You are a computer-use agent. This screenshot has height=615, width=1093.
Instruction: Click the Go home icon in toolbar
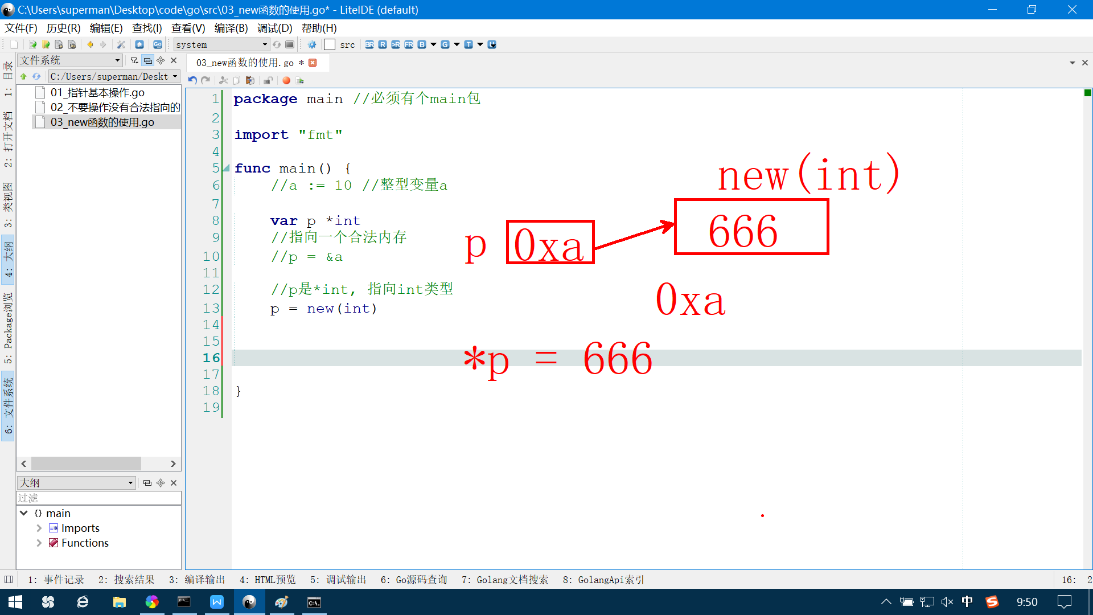[x=139, y=44]
